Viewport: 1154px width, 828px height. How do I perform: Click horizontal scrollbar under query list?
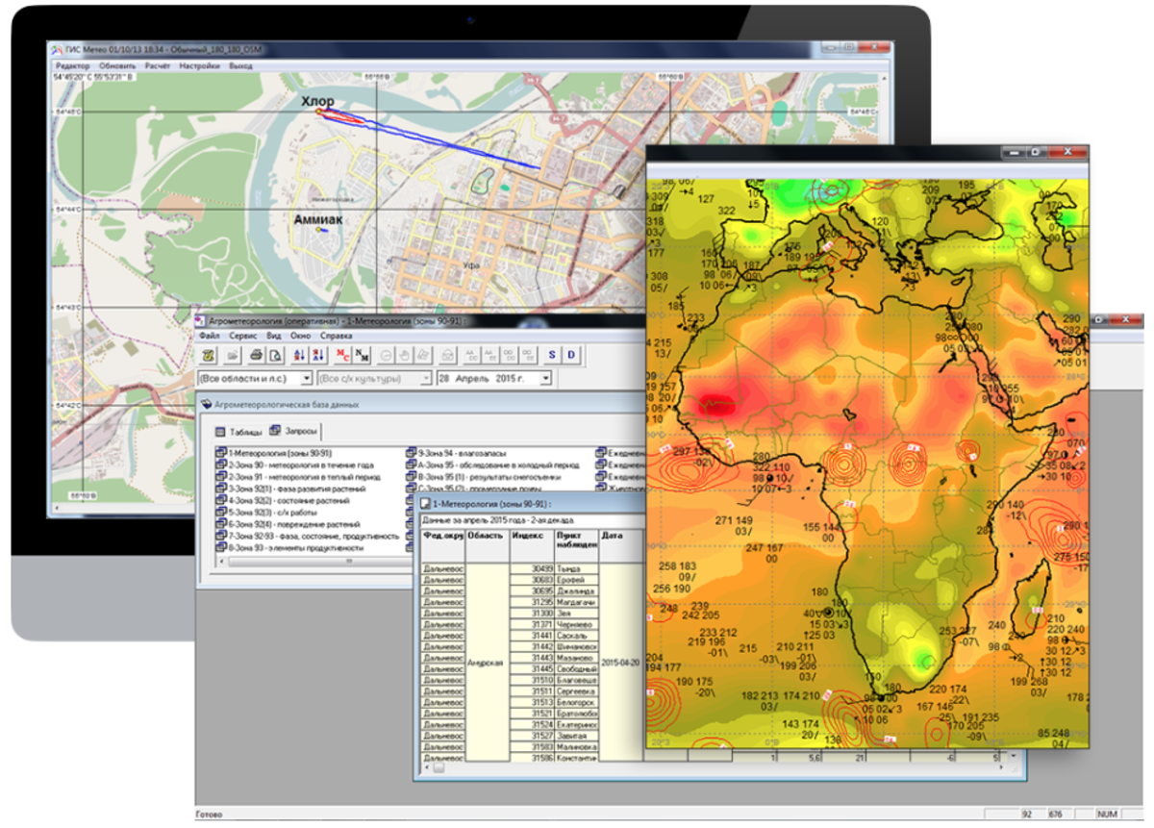point(315,562)
